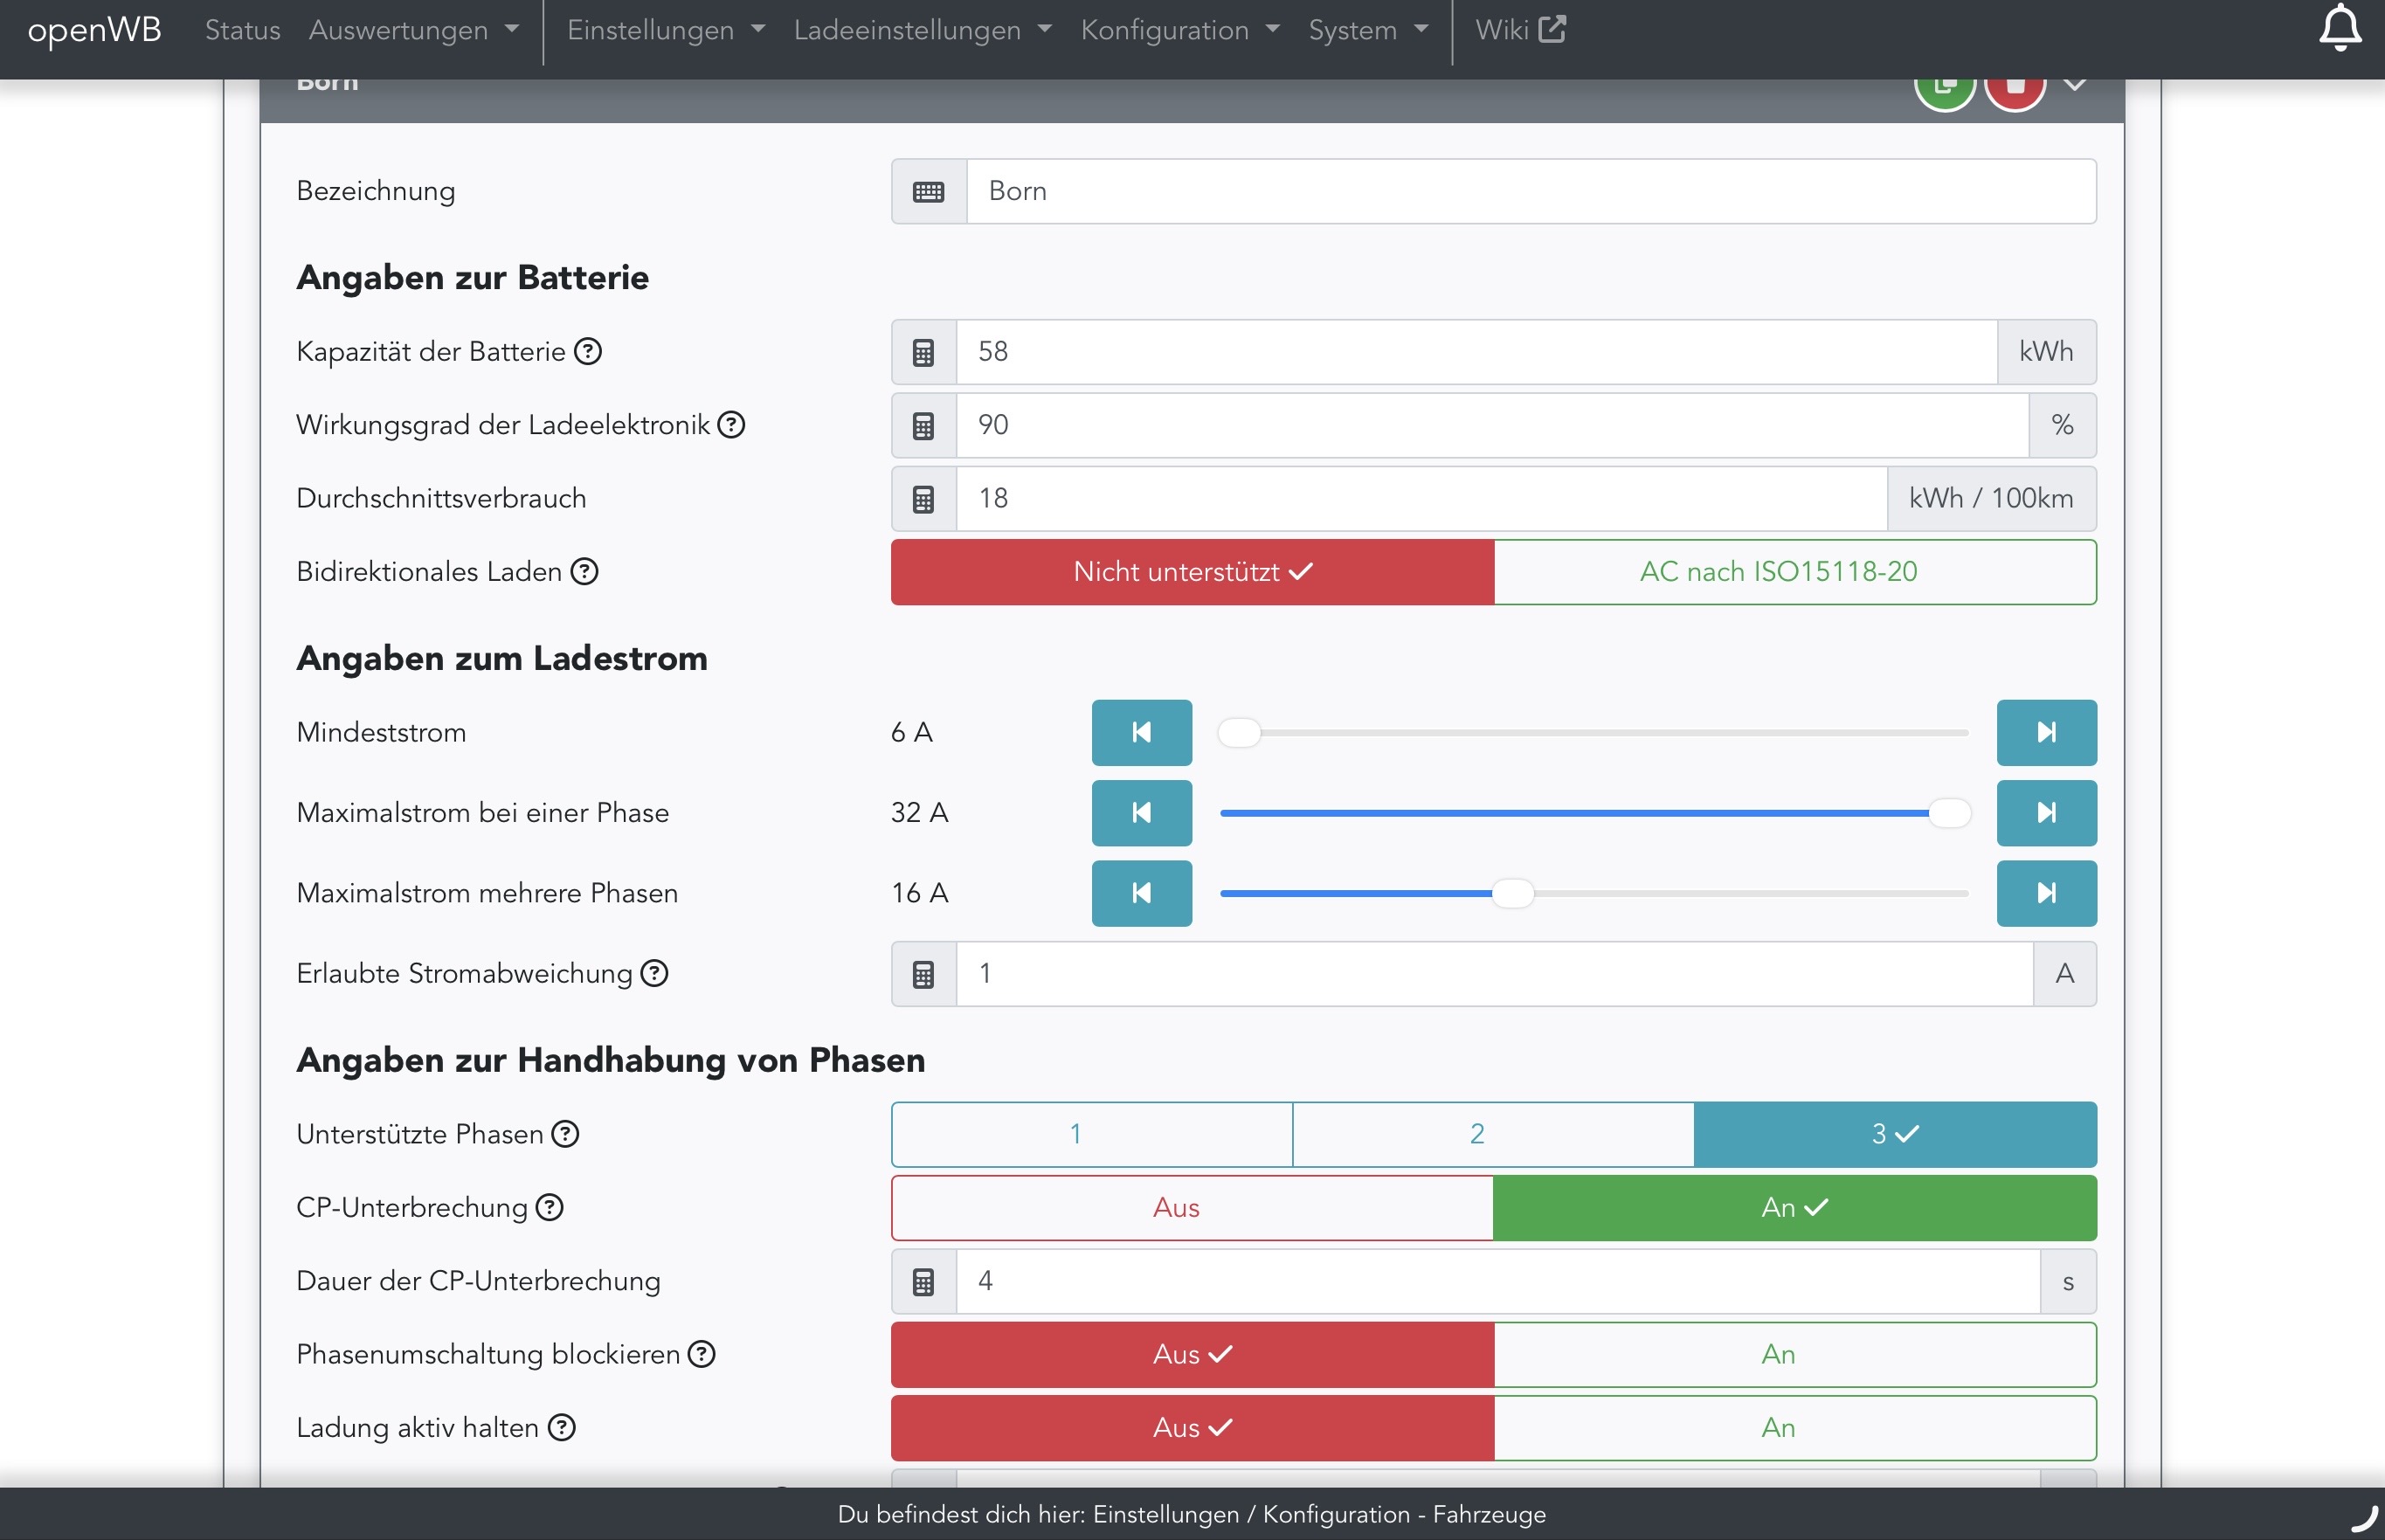Open the Wiki external link
This screenshot has height=1540, width=2385.
point(1519,30)
